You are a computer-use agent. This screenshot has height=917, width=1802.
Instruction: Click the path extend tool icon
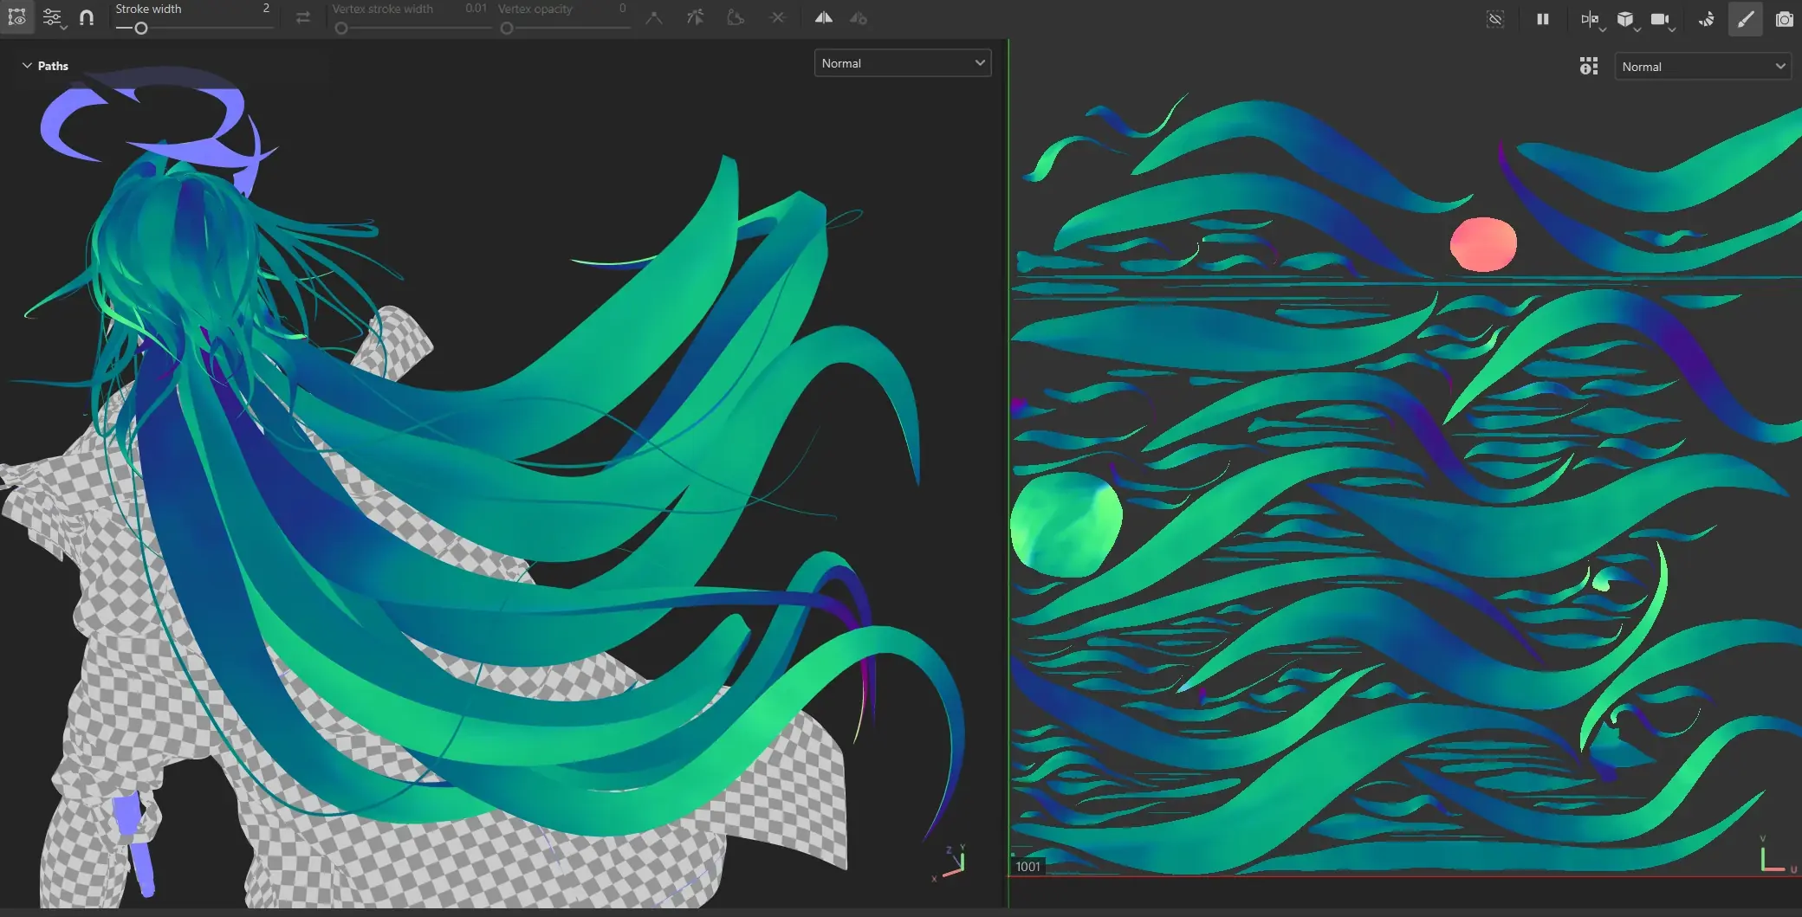(x=736, y=17)
